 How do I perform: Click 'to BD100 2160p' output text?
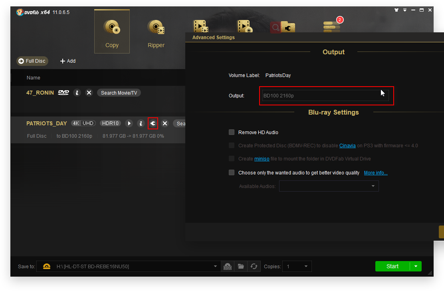tap(74, 136)
